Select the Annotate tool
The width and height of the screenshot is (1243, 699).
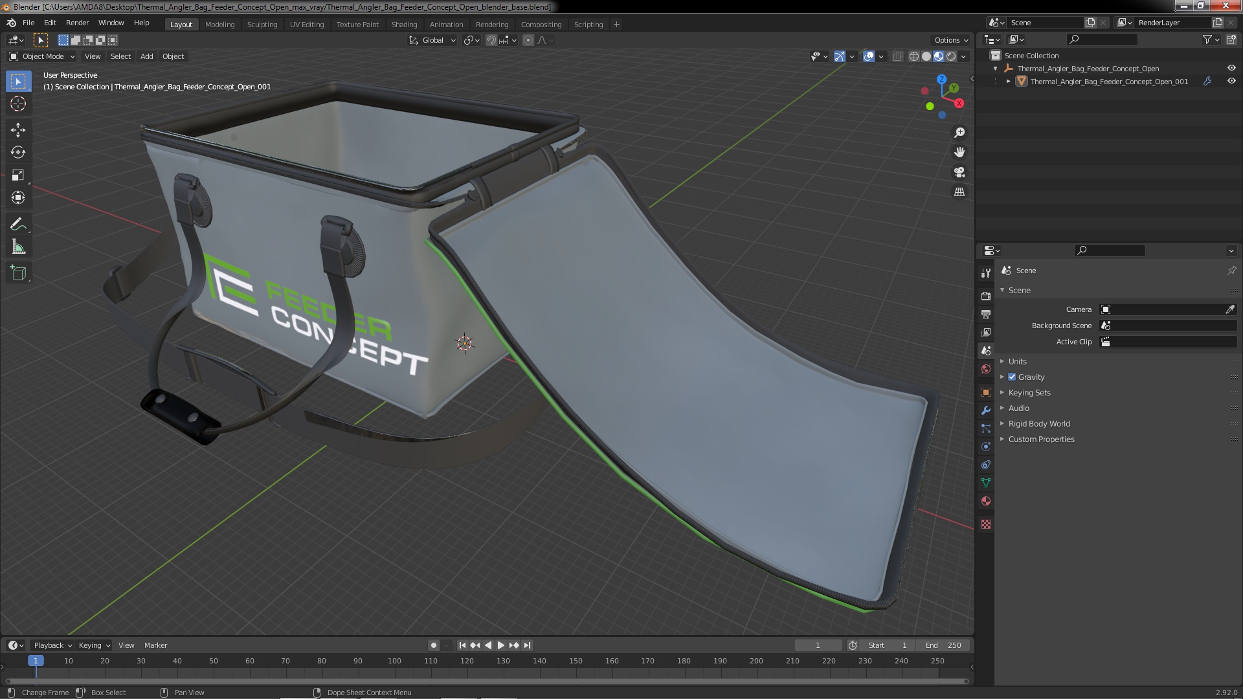coord(18,225)
